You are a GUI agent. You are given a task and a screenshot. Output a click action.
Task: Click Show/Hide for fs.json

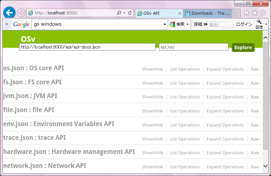tap(152, 83)
